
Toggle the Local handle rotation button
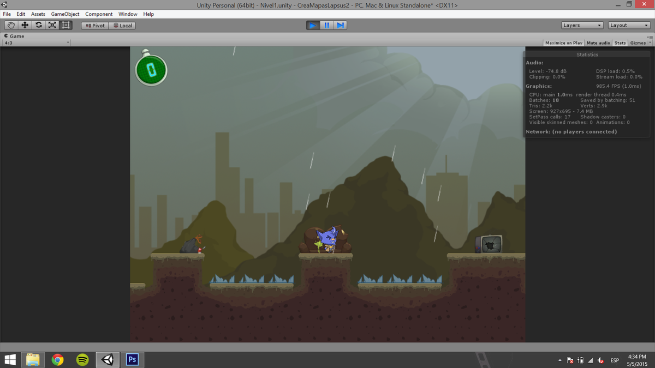[x=122, y=26]
